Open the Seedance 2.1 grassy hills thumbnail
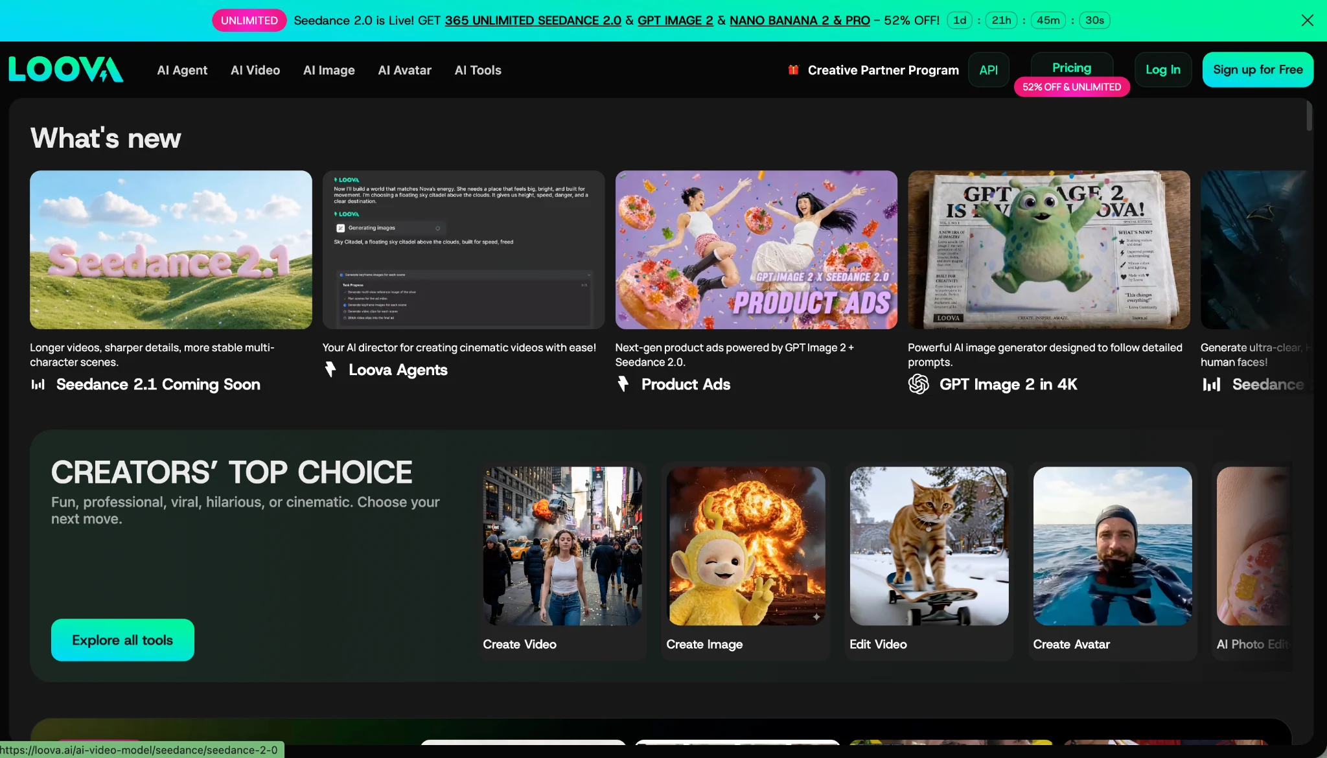The image size is (1327, 758). pyautogui.click(x=171, y=249)
